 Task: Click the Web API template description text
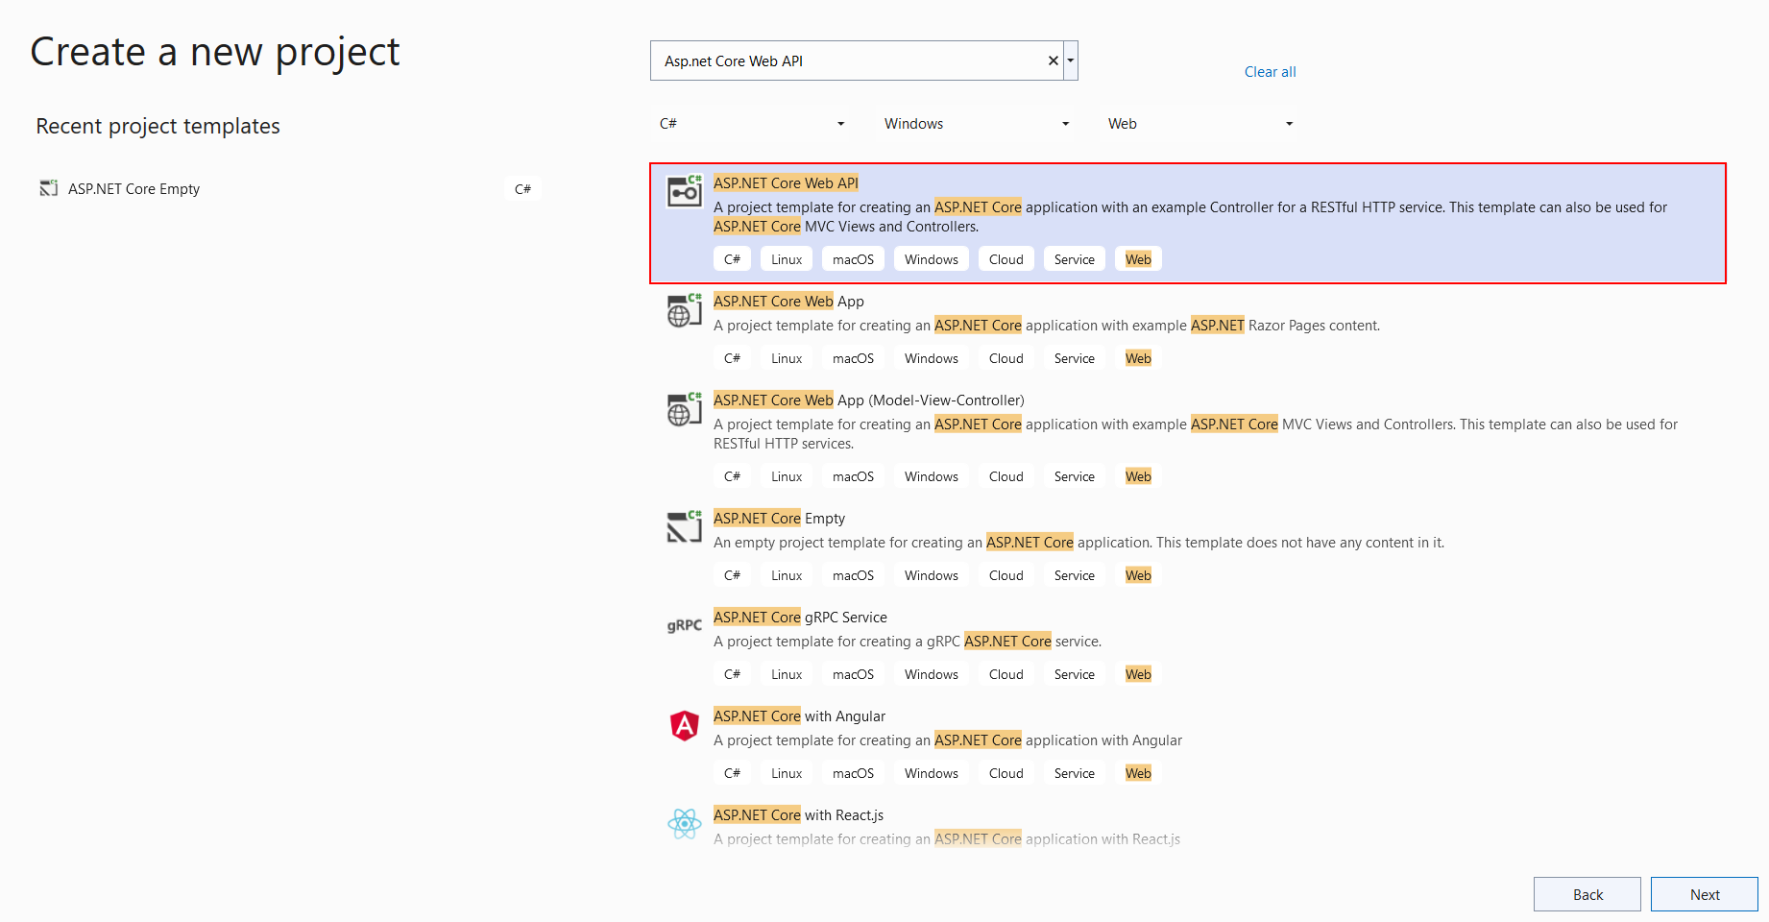pos(1190,217)
